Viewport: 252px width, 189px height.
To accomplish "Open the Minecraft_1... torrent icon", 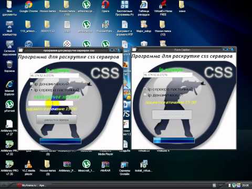I will [86, 166].
